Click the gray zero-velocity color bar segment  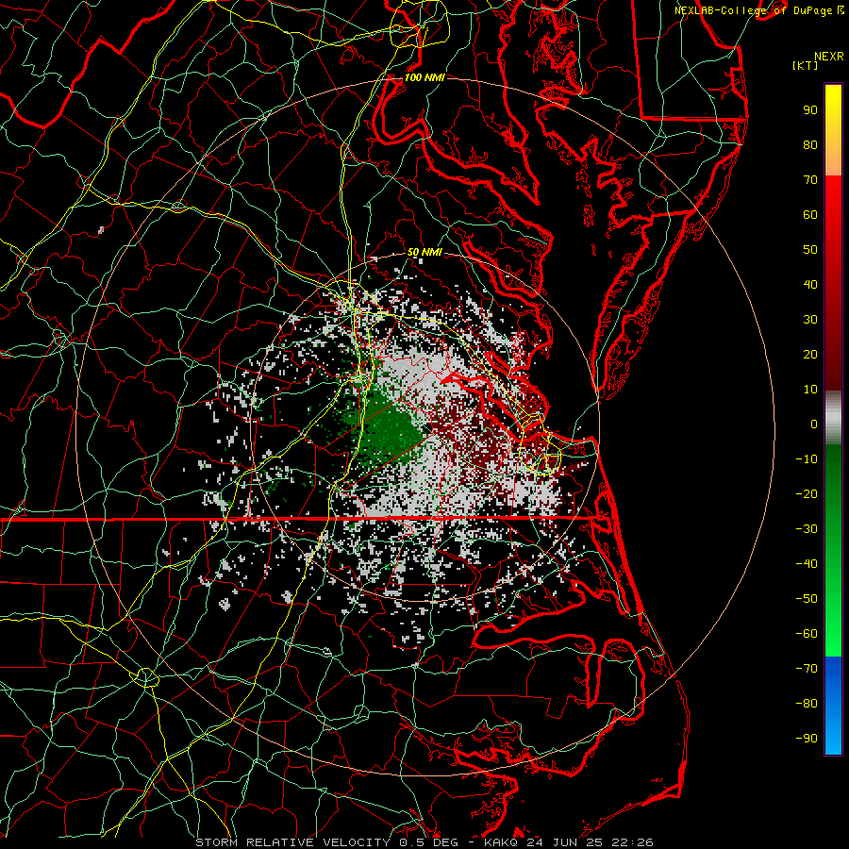(833, 418)
